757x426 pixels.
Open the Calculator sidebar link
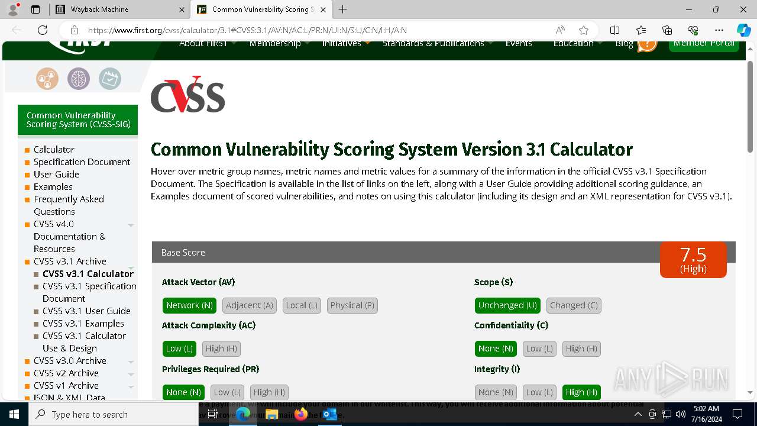coord(54,149)
